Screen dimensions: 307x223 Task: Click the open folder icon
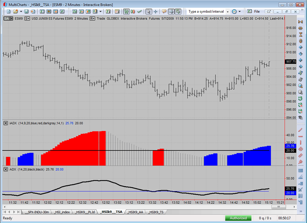(x=16, y=12)
